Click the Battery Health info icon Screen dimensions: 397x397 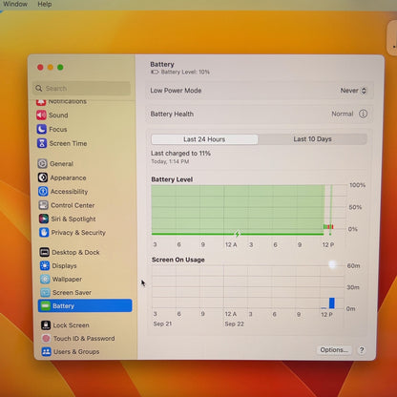point(363,114)
